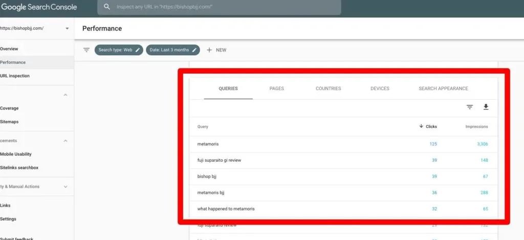This screenshot has width=524, height=240.
Task: Click the search magnifier icon
Action: pyautogui.click(x=106, y=7)
